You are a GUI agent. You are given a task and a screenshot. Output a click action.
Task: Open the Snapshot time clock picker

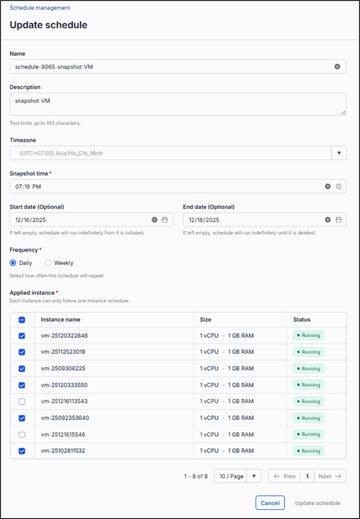pos(339,187)
